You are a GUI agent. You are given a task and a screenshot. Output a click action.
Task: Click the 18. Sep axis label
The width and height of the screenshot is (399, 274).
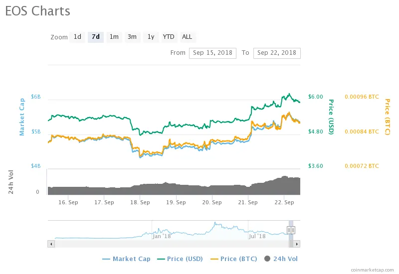140,203
